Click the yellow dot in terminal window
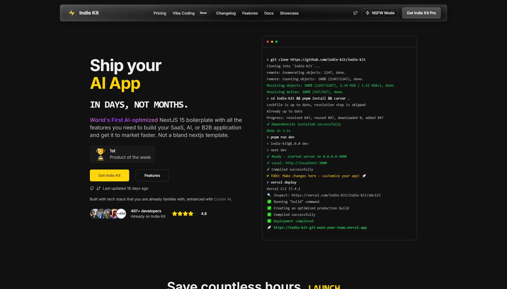 [272, 42]
